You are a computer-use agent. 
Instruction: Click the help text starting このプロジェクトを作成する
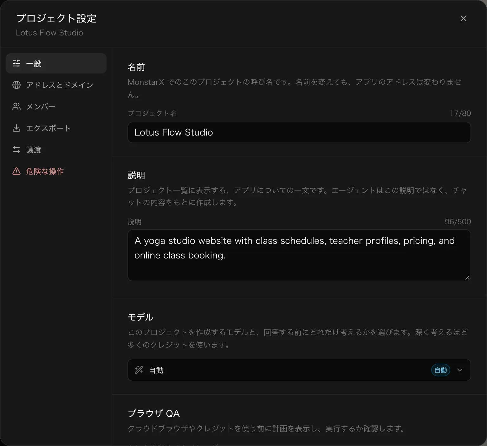pos(298,338)
